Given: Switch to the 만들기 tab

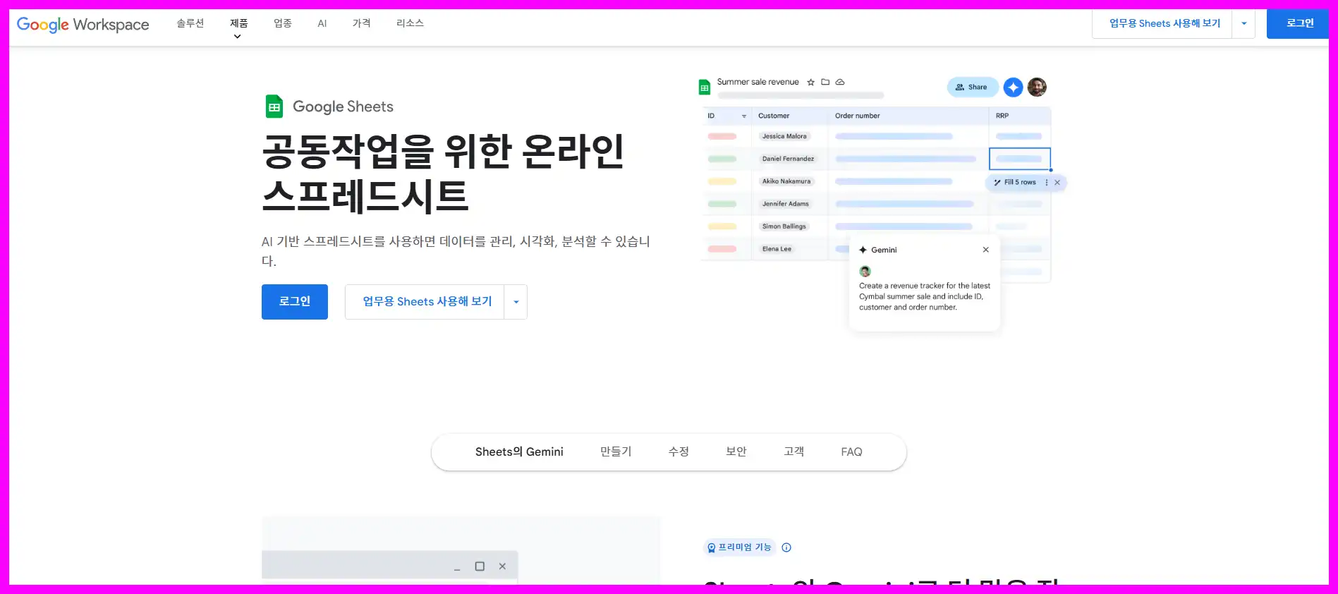Looking at the screenshot, I should pos(616,452).
